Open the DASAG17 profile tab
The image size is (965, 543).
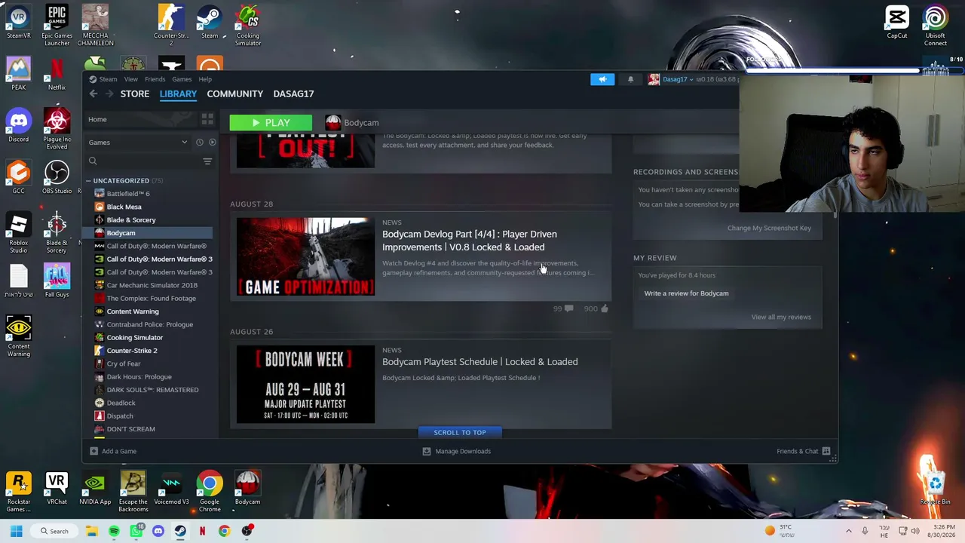pos(293,94)
